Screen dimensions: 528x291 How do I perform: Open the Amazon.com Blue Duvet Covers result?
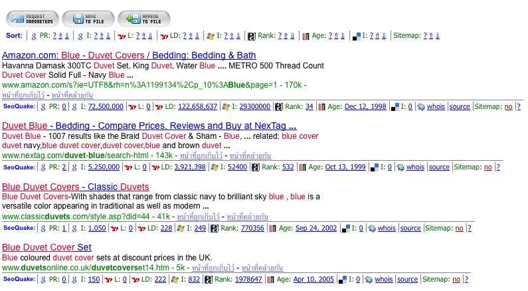click(129, 55)
